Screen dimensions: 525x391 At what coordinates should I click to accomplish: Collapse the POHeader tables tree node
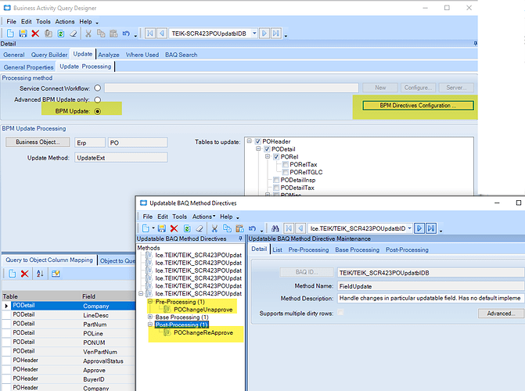click(250, 142)
